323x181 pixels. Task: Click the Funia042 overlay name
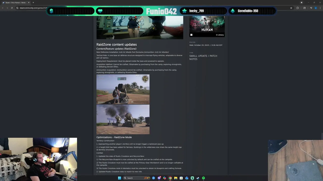[161, 11]
